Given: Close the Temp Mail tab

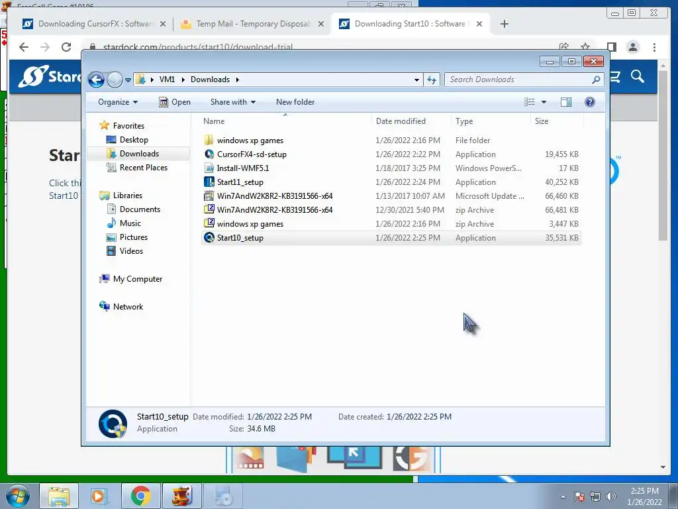Looking at the screenshot, I should click(321, 24).
